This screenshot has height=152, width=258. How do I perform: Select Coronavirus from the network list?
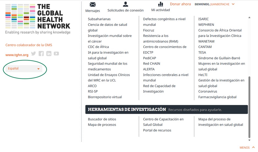(207, 91)
